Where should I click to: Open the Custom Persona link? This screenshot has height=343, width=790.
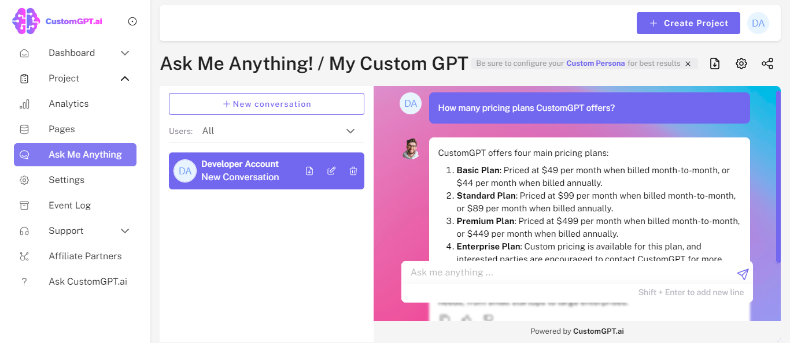point(595,64)
